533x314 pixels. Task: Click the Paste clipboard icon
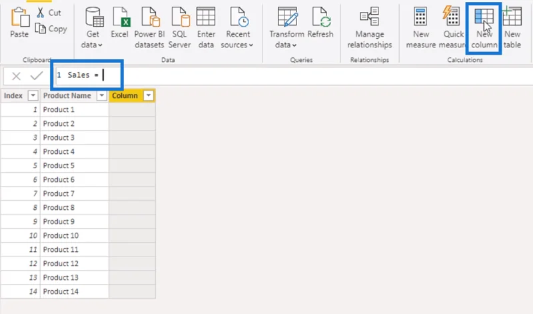pos(20,18)
